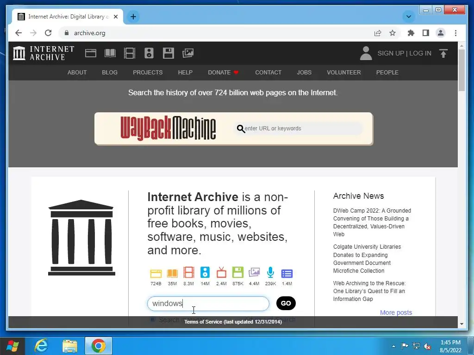Click the muted volume icon in system tray
The height and width of the screenshot is (355, 474).
click(427, 346)
